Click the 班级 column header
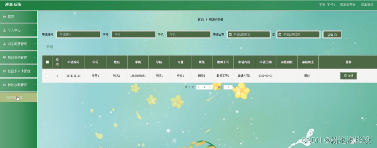Viewport: 377px width, 148px height. [x=202, y=62]
